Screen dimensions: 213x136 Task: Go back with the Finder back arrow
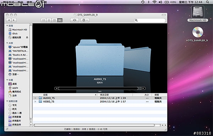tap(9, 20)
